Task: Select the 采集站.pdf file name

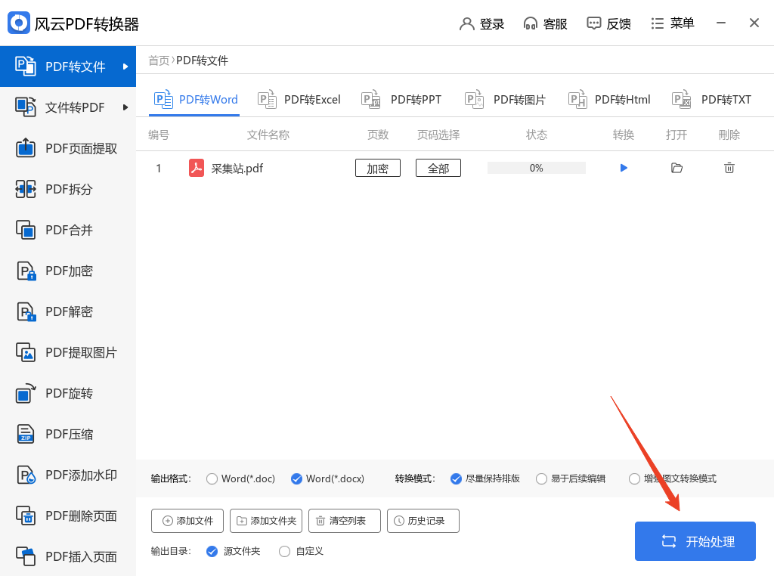Action: tap(237, 169)
